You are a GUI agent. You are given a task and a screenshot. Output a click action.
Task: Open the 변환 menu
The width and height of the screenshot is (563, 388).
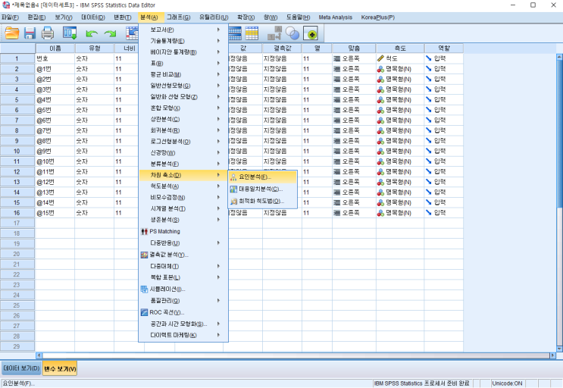tap(123, 17)
